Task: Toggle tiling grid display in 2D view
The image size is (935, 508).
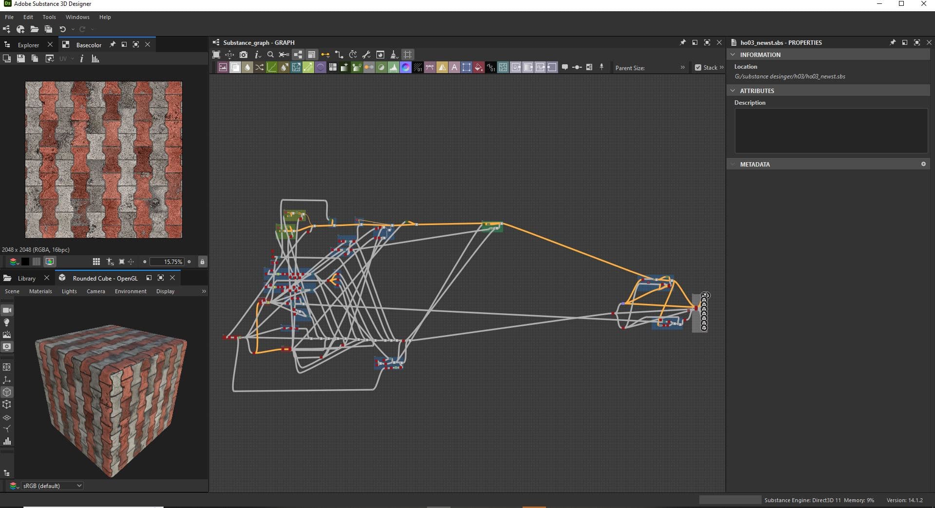Action: 96,262
